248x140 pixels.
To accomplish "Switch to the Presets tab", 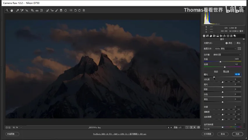I will tap(231, 36).
